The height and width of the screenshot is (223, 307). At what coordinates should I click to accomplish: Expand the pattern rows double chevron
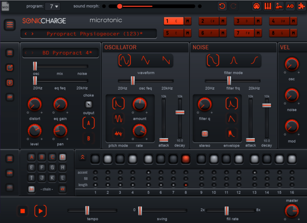click(83, 157)
